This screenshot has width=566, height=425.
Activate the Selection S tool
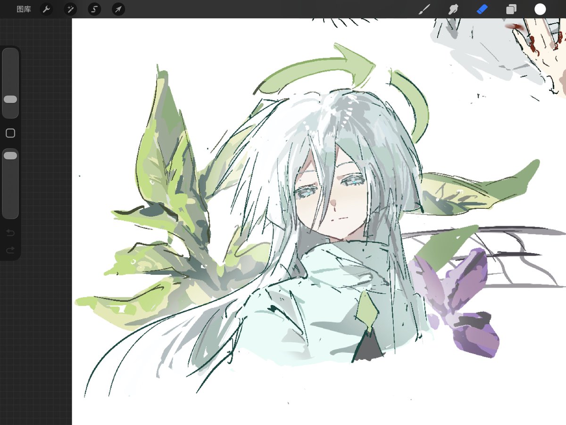(94, 9)
